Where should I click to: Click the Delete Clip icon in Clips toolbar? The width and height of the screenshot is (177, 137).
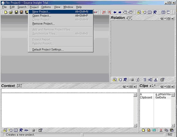coord(149,130)
